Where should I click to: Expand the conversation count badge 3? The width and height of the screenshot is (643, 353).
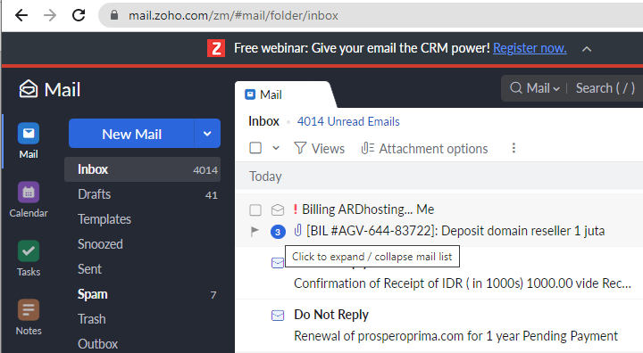(278, 232)
